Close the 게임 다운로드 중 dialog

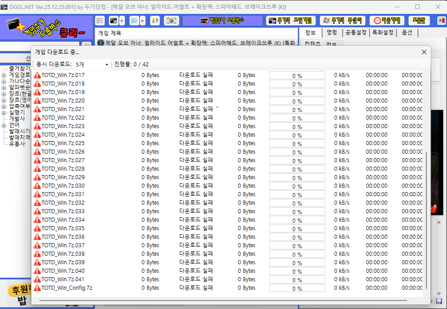[x=424, y=52]
